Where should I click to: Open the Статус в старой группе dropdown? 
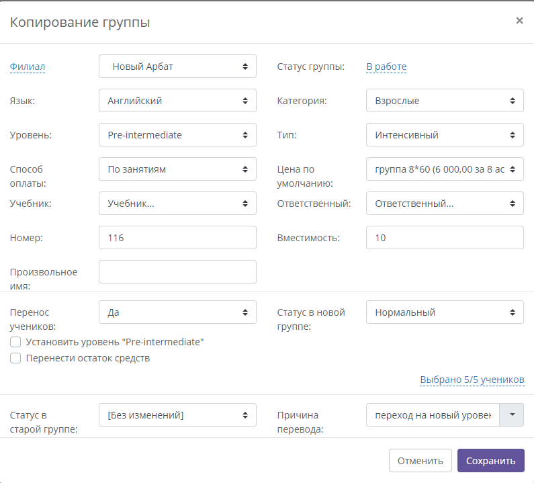177,415
